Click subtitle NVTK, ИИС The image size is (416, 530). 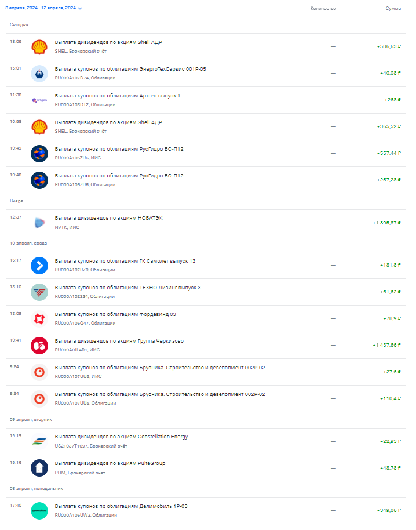tap(67, 227)
